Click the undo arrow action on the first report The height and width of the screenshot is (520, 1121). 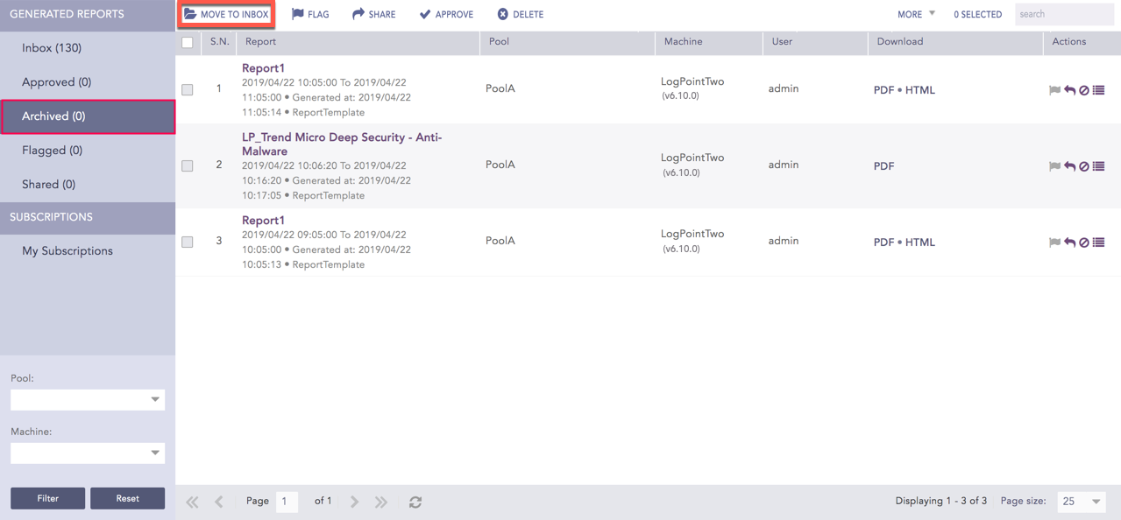tap(1069, 89)
